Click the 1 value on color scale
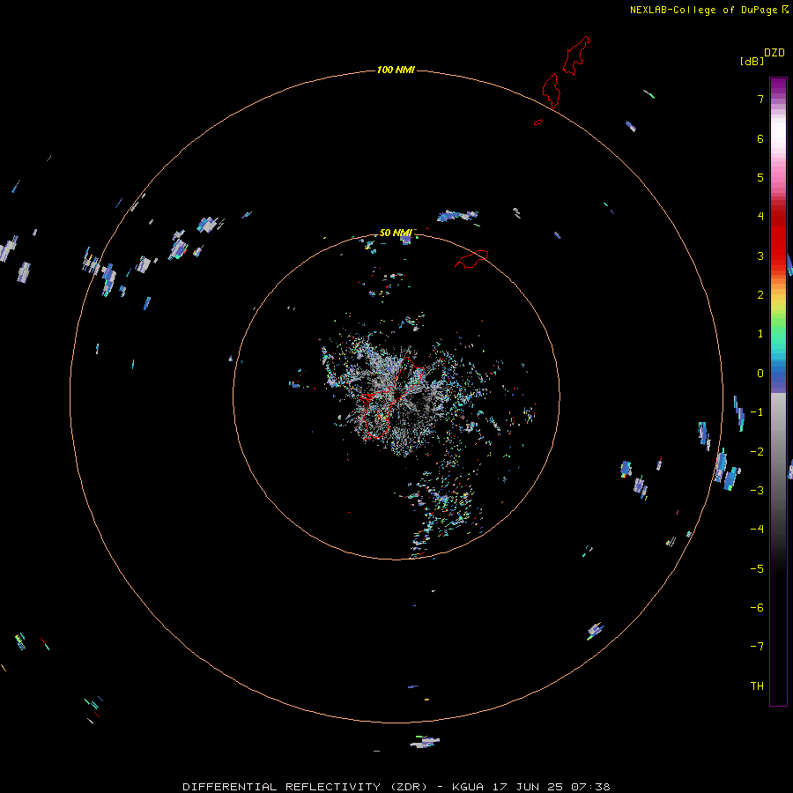 [760, 334]
